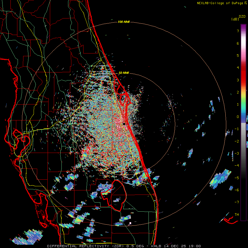The width and height of the screenshot is (248, 248).
Task: Click the -1 value on the scale
Action: [237, 129]
